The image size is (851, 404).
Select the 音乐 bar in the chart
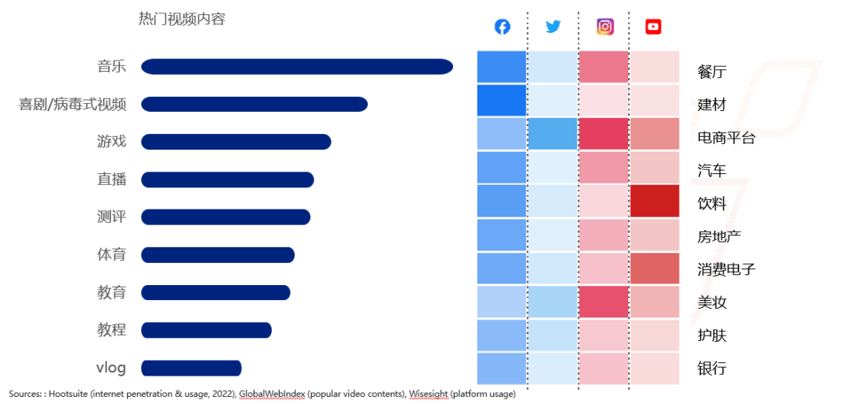[x=297, y=66]
